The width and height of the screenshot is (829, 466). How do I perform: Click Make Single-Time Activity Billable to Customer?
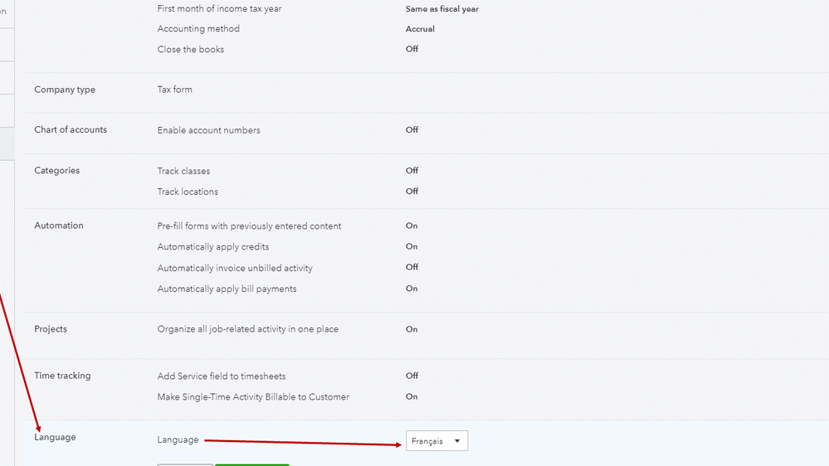[253, 396]
